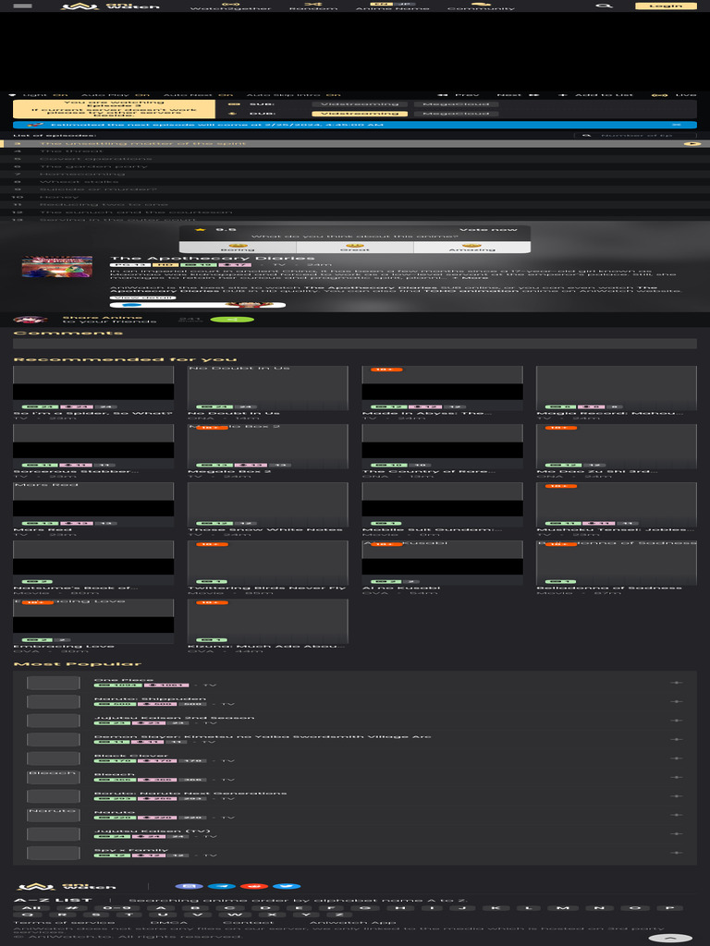Open the Random anime nav item
The image size is (710, 946).
point(312,6)
